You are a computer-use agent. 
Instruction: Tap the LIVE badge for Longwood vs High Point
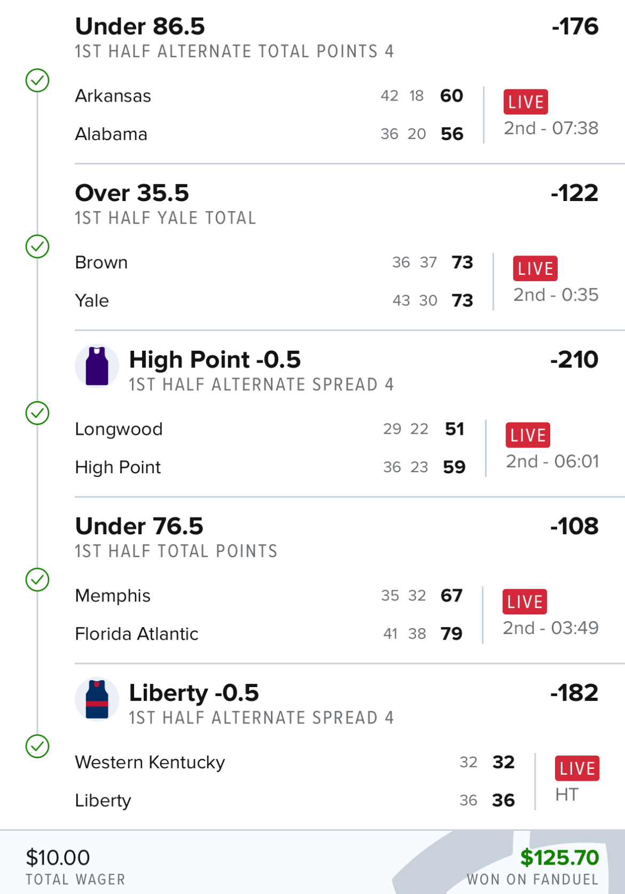[528, 435]
